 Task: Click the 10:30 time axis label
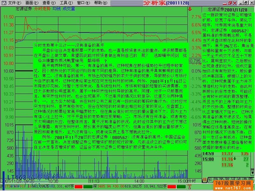tap(53, 181)
